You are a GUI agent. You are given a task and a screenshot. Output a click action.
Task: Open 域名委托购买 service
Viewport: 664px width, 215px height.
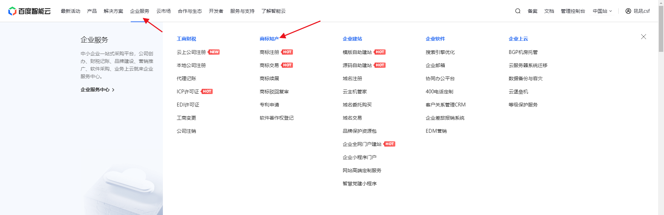[357, 105]
